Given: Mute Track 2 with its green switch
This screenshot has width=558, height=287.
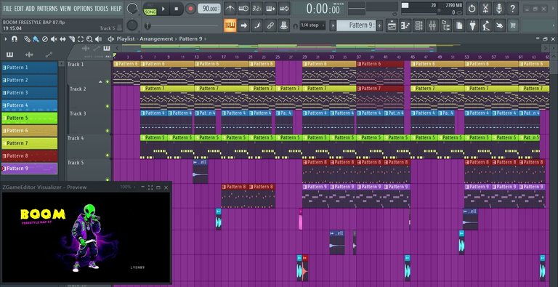Looking at the screenshot, I should pos(108,106).
